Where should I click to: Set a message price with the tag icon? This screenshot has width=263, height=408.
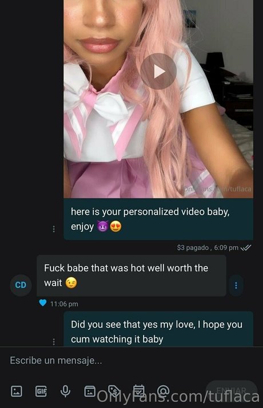click(114, 391)
